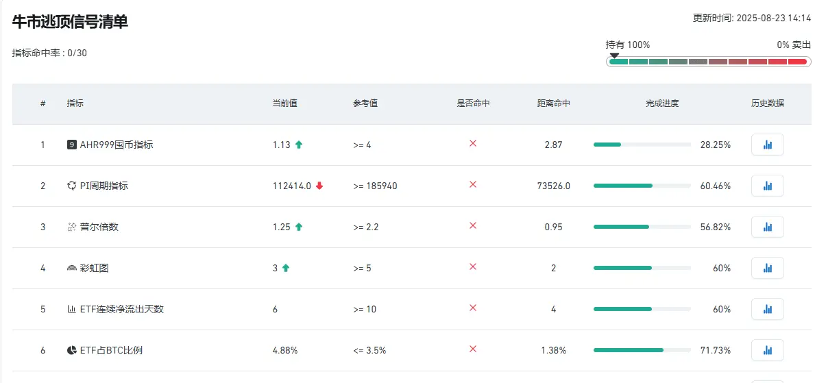The width and height of the screenshot is (815, 383).
Task: Open history chart for AHR999囤币指标
Action: [767, 145]
